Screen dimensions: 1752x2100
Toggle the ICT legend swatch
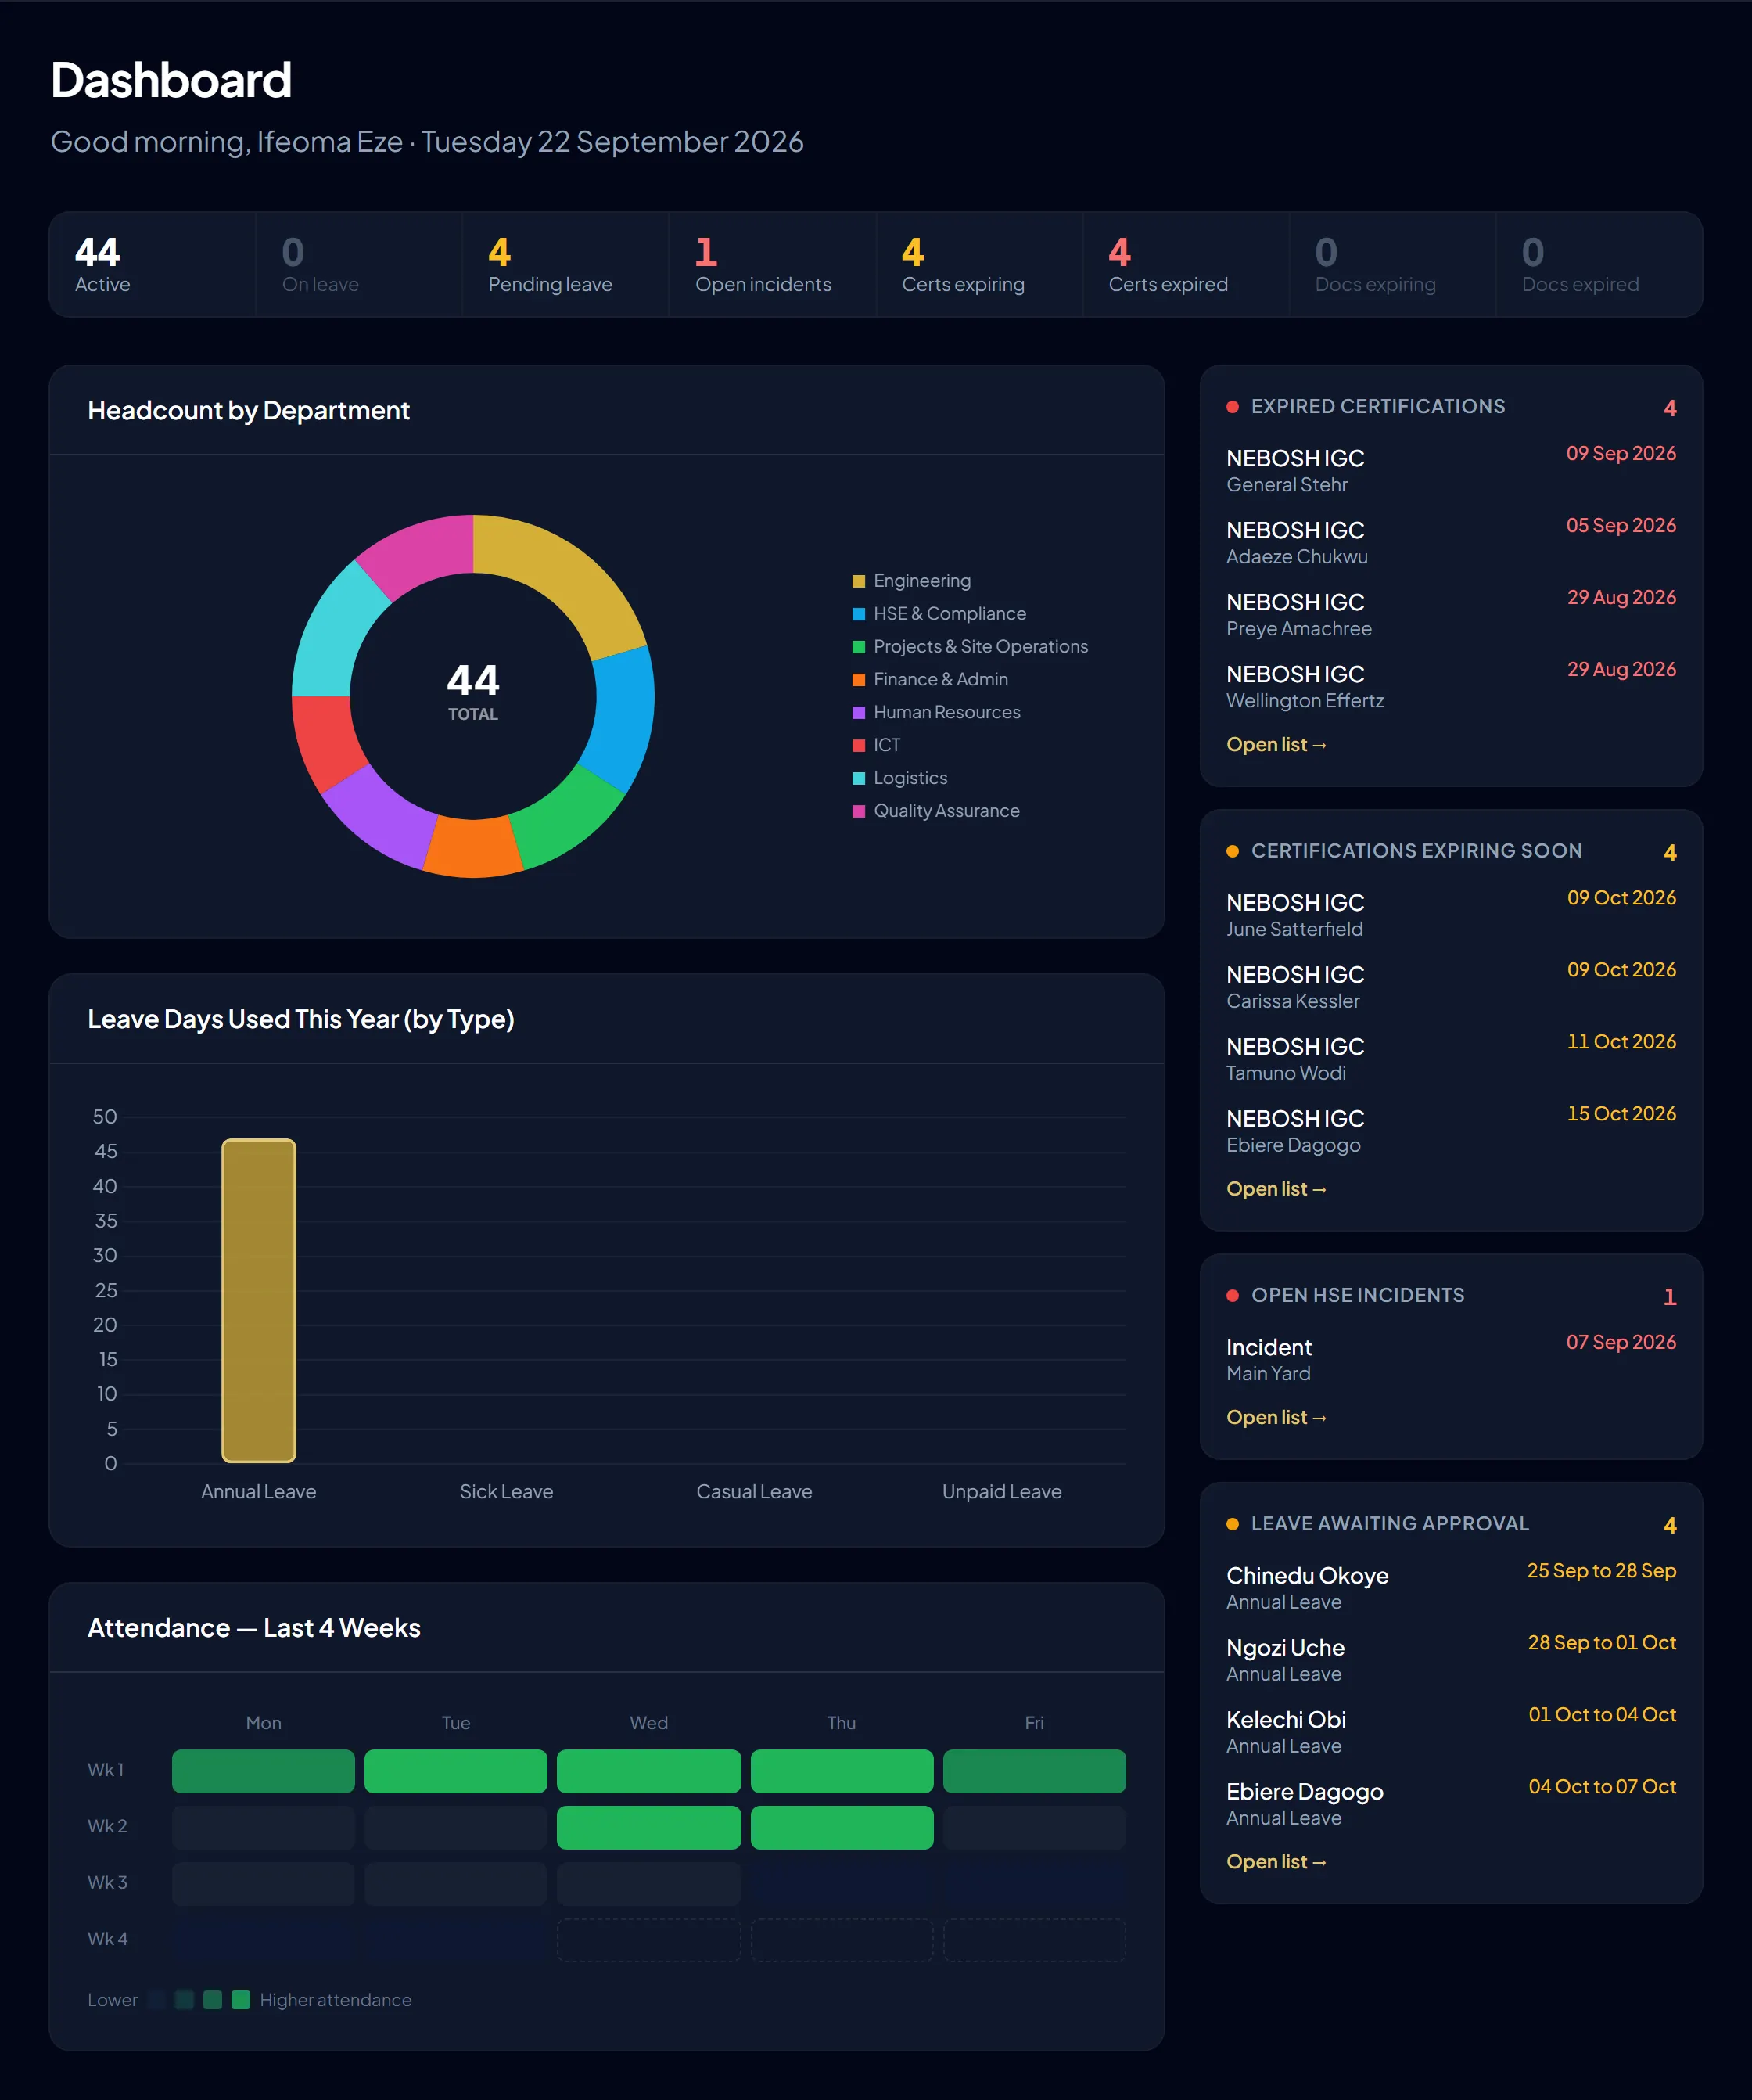click(x=859, y=746)
